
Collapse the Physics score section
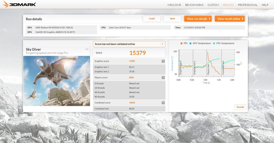[163, 78]
